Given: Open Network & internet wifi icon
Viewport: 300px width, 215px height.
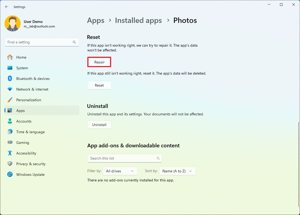Looking at the screenshot, I should click(x=10, y=89).
